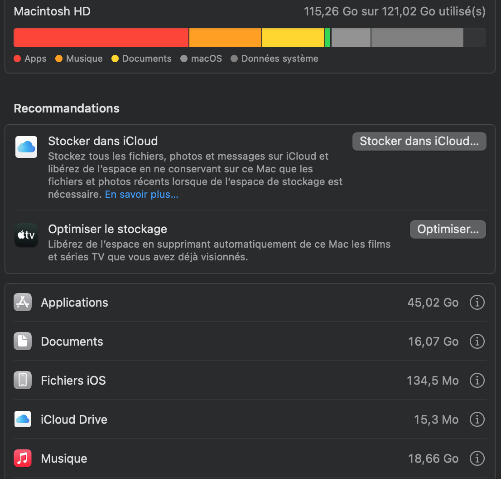Click the iCloud Drive cloud icon
Image resolution: width=501 pixels, height=479 pixels.
coord(23,419)
